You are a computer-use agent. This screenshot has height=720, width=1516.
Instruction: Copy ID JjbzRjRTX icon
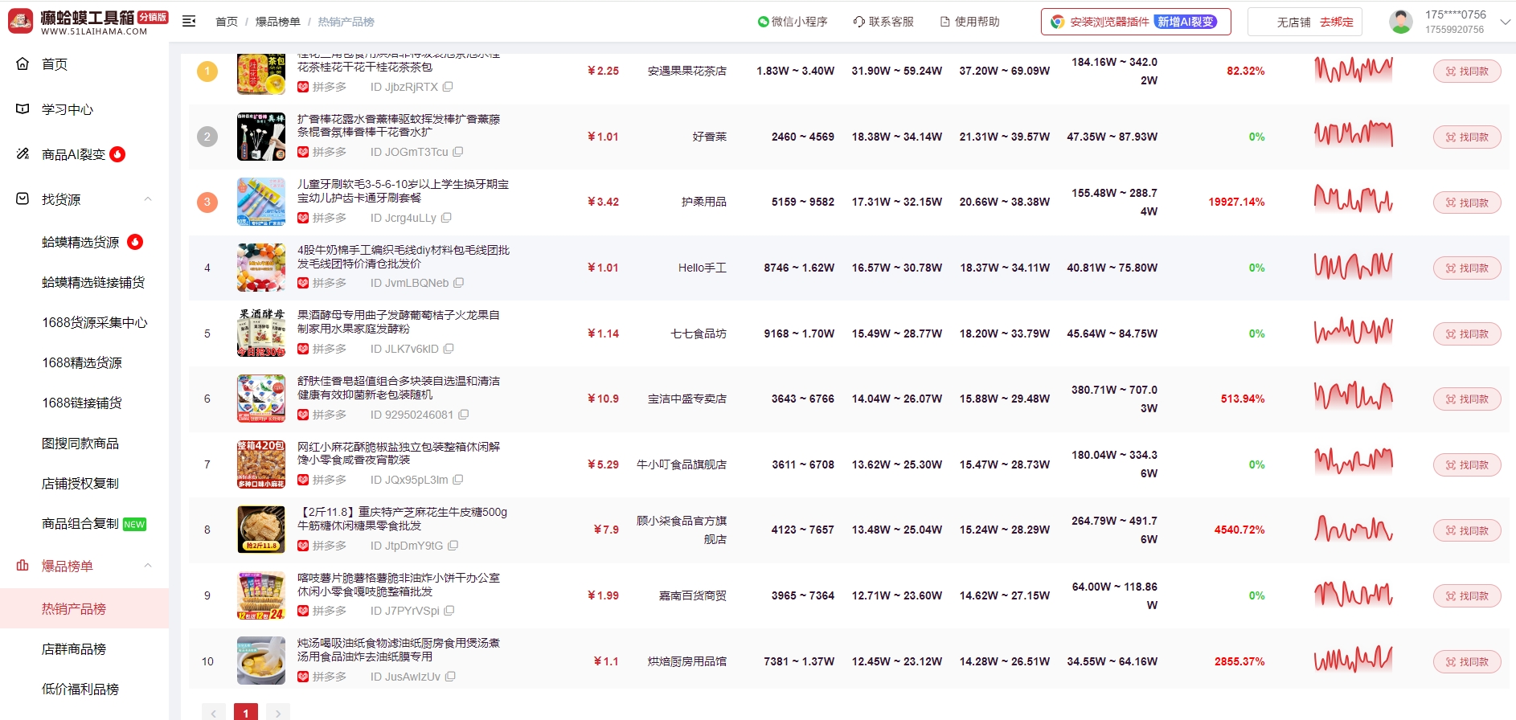click(448, 87)
